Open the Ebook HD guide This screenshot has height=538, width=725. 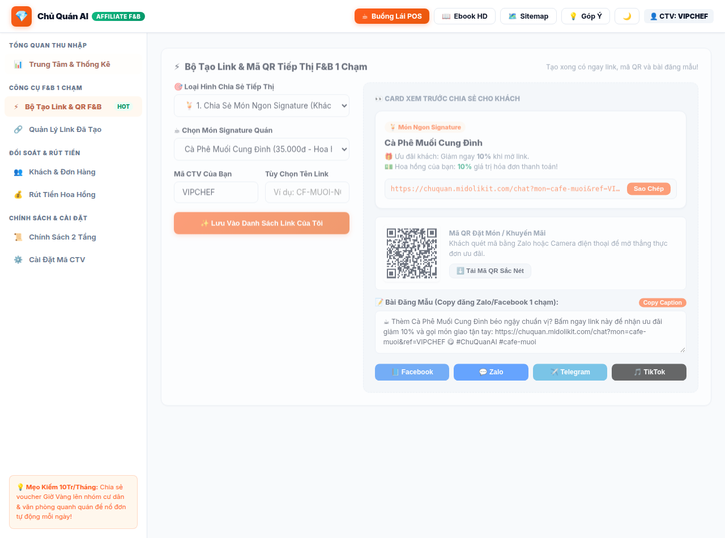[x=464, y=16]
